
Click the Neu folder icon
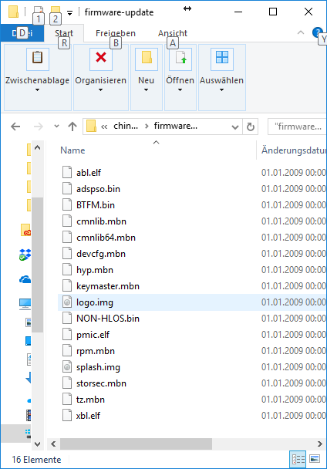147,59
